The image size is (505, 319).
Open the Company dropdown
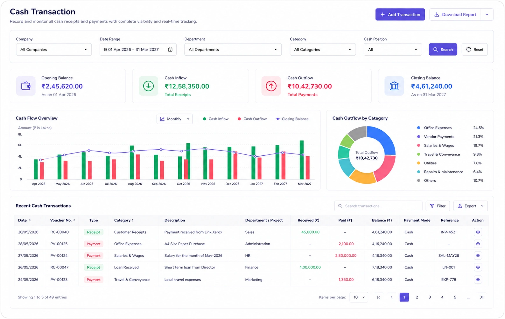[54, 50]
